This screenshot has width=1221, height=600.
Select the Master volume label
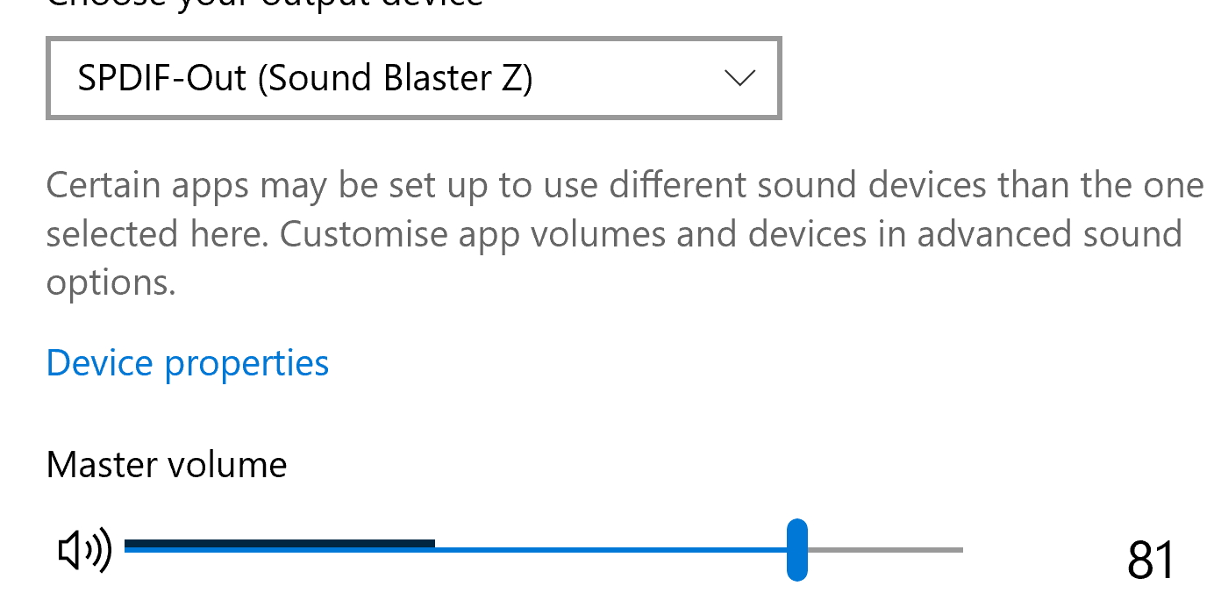pyautogui.click(x=167, y=464)
